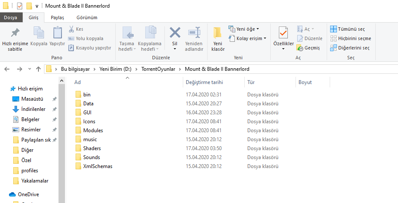398x203 pixels.
Task: Copy path with Yolu kopyala
Action: (x=85, y=38)
